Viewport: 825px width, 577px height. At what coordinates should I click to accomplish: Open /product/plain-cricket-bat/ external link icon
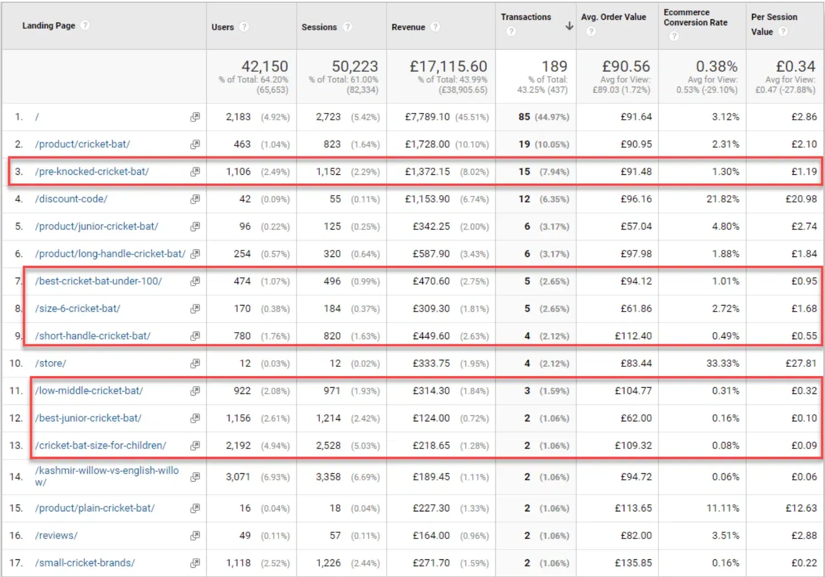click(195, 508)
